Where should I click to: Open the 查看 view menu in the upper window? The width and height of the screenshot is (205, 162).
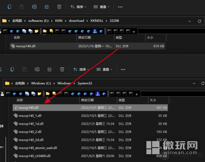(101, 7)
